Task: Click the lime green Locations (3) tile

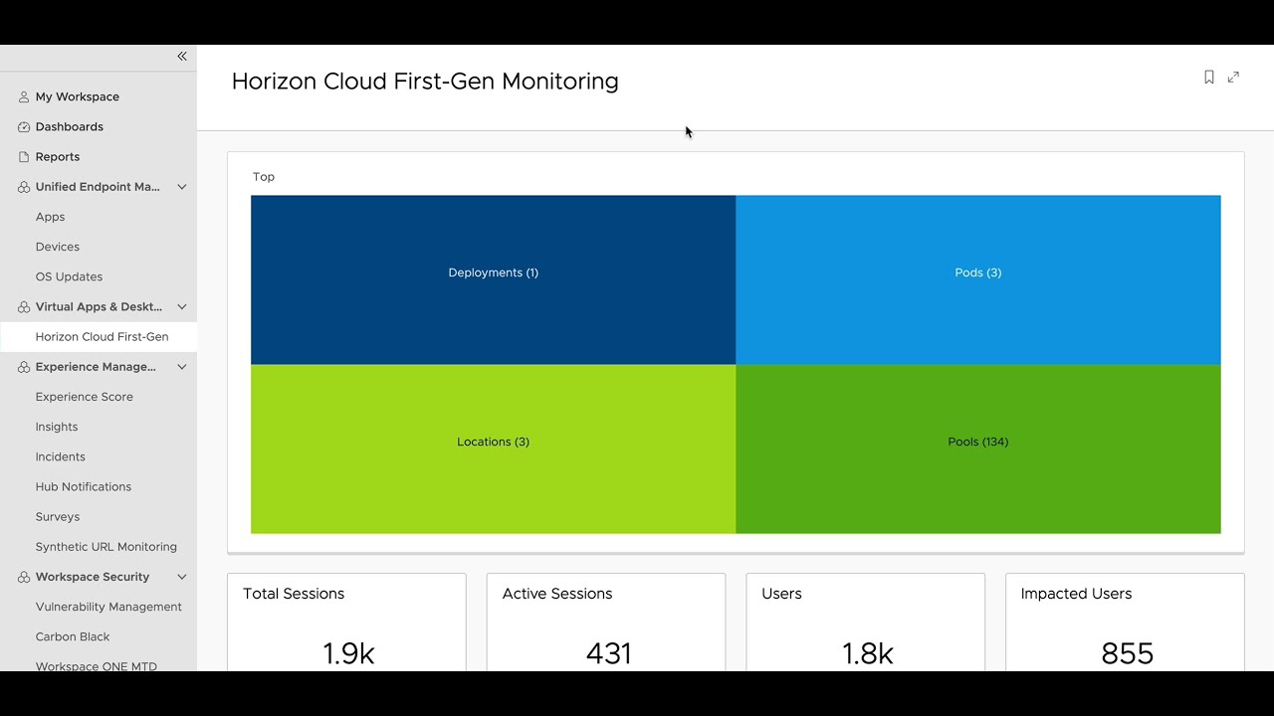Action: [494, 448]
